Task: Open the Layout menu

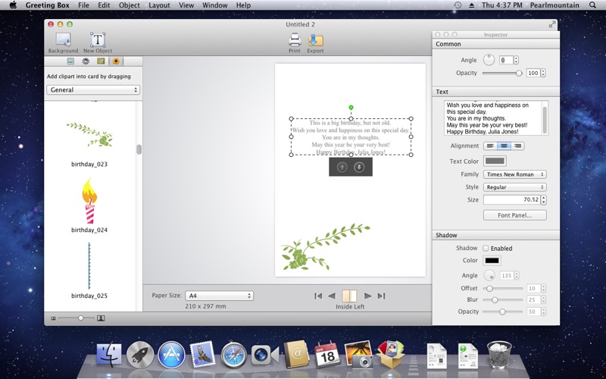Action: (x=159, y=5)
